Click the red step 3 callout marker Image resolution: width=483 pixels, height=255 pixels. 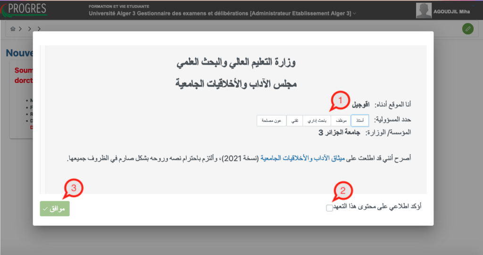73,189
